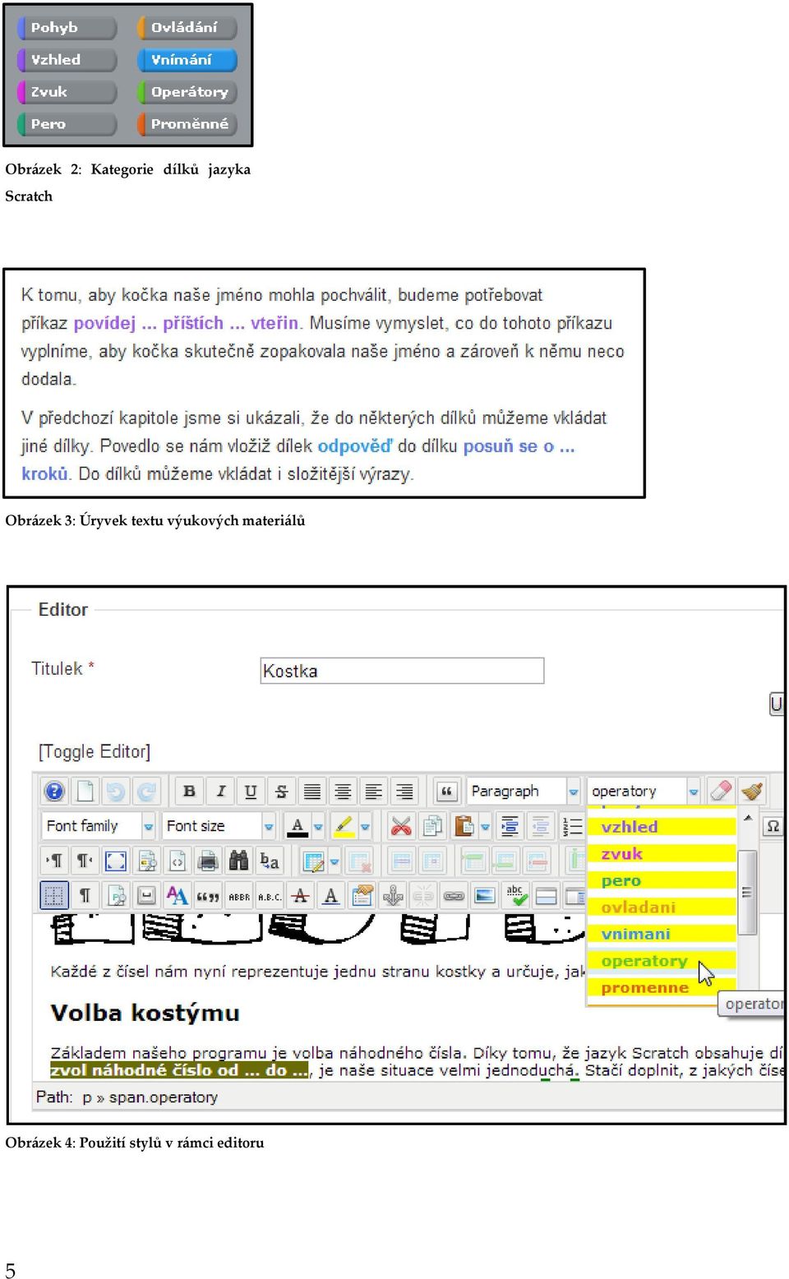Undo the last editor action
This screenshot has height=1279, width=789.
coord(116,791)
